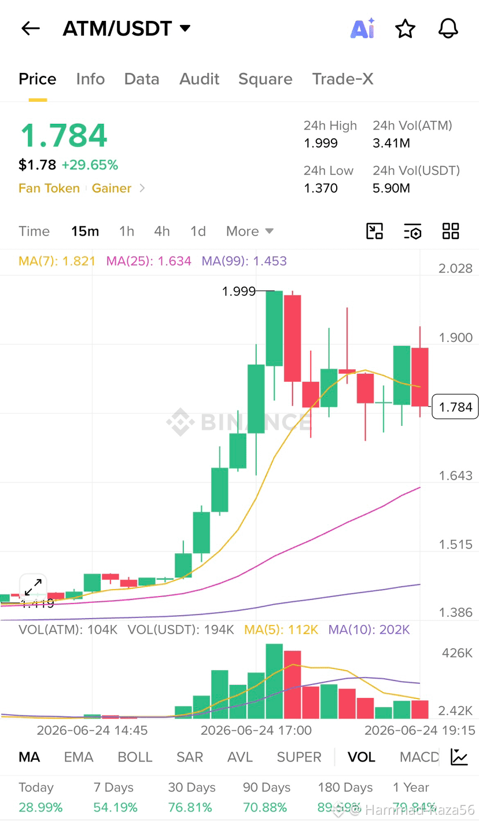This screenshot has width=479, height=824.
Task: Open the More intervals dropdown
Action: [250, 231]
